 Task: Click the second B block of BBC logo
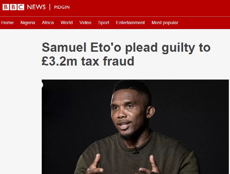click(x=14, y=7)
